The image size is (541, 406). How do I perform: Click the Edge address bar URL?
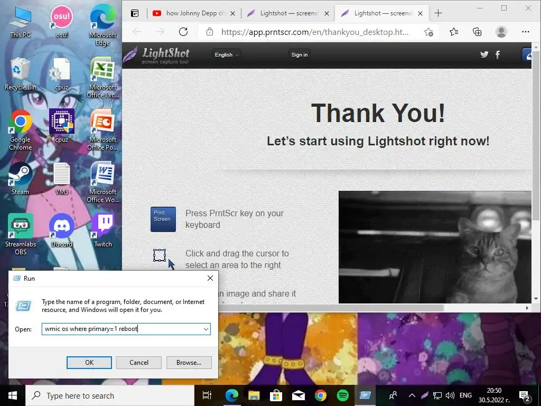point(315,32)
